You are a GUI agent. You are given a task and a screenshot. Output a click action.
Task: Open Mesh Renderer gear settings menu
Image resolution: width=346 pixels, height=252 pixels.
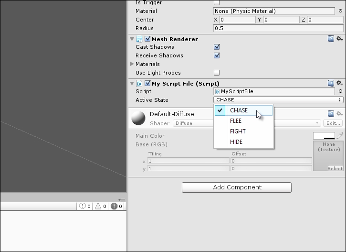[339, 39]
